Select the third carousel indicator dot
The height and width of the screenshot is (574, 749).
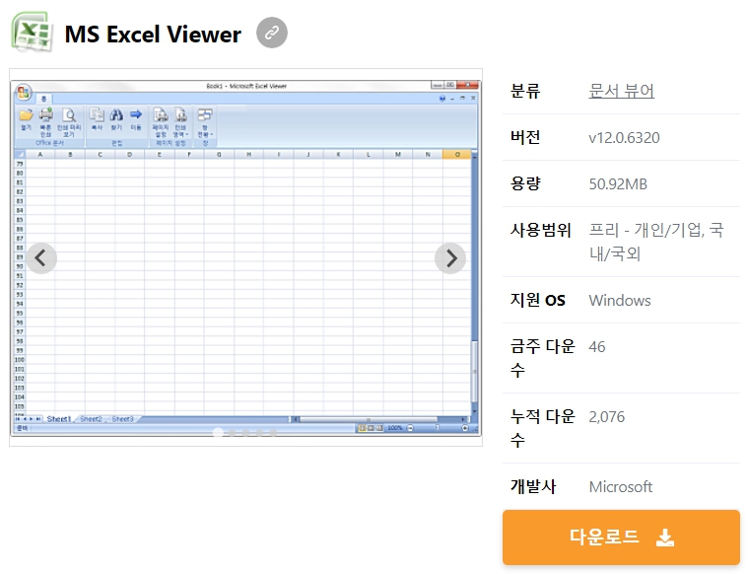(x=245, y=433)
